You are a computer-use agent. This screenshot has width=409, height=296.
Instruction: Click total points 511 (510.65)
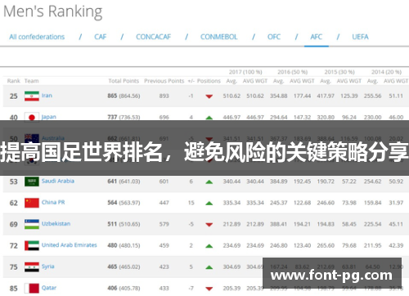[x=124, y=224]
